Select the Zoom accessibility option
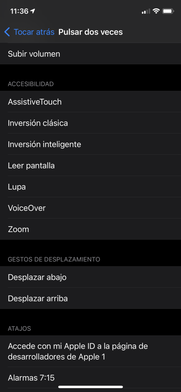181x392 pixels. coord(90,229)
